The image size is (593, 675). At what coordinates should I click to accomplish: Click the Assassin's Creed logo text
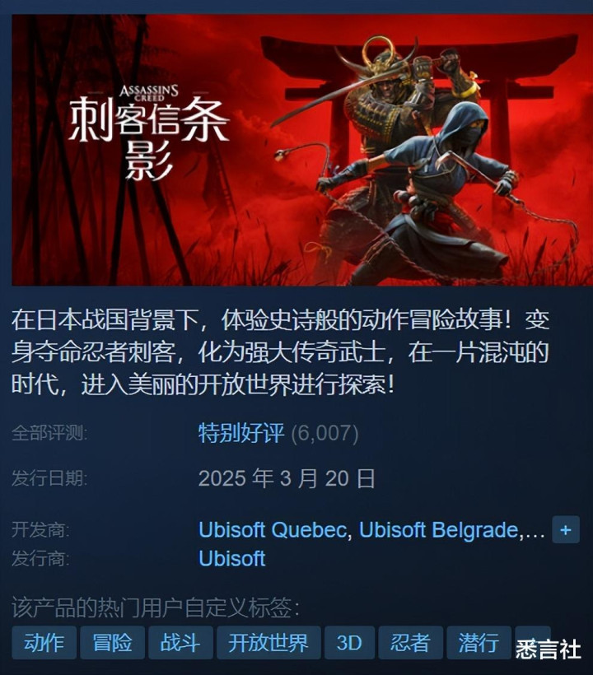[x=148, y=93]
